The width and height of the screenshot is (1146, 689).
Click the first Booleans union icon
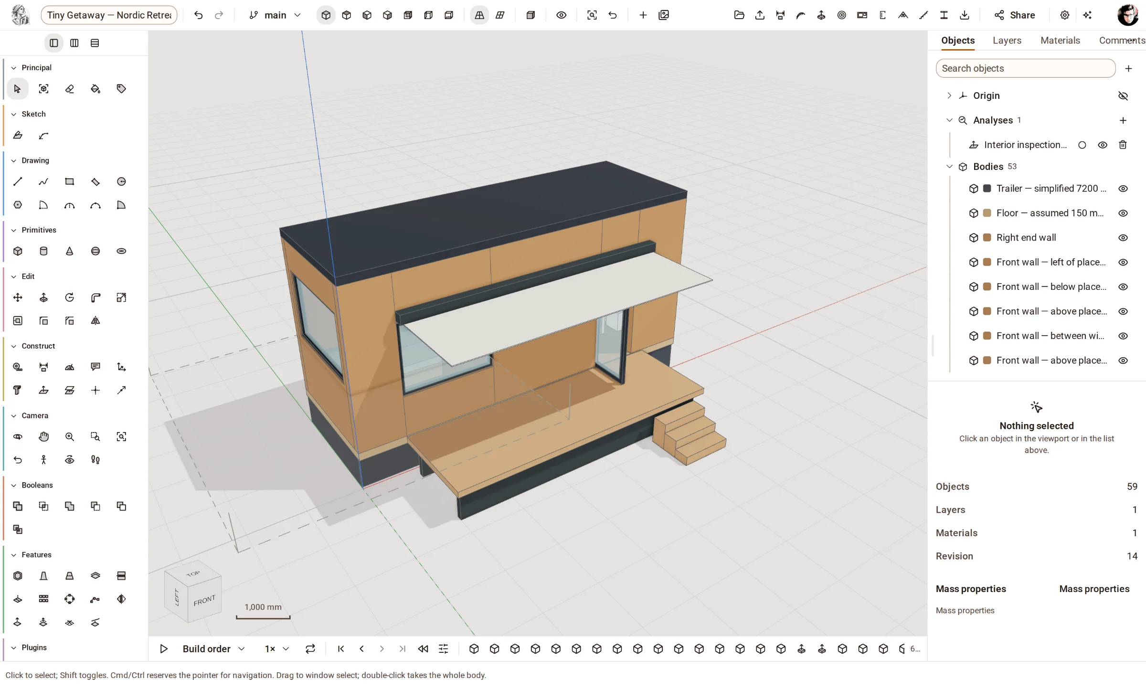click(x=18, y=507)
